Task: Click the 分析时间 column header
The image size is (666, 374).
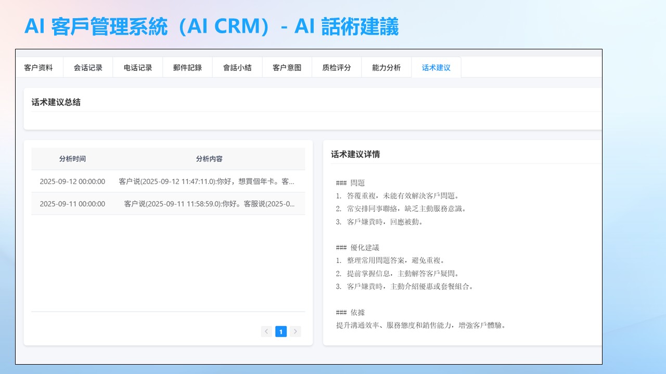Action: (x=72, y=159)
